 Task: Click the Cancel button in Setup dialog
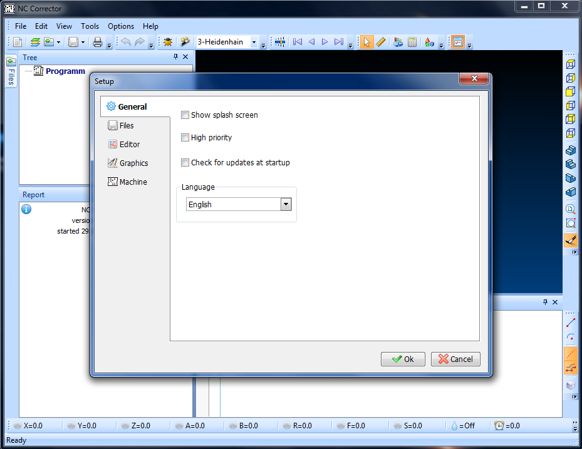click(455, 359)
